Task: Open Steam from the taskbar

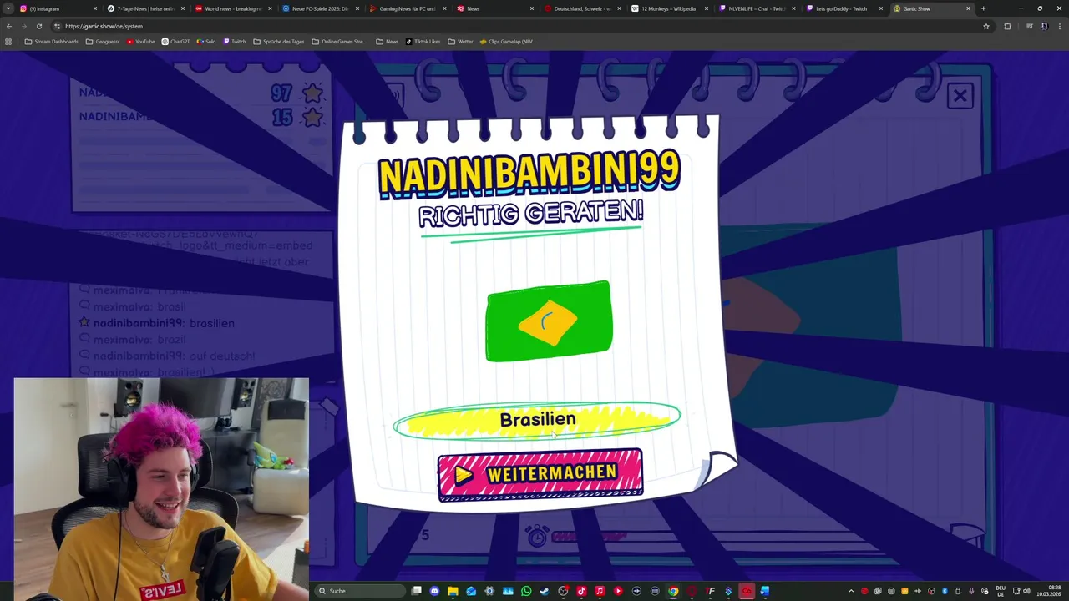Action: pos(544,591)
